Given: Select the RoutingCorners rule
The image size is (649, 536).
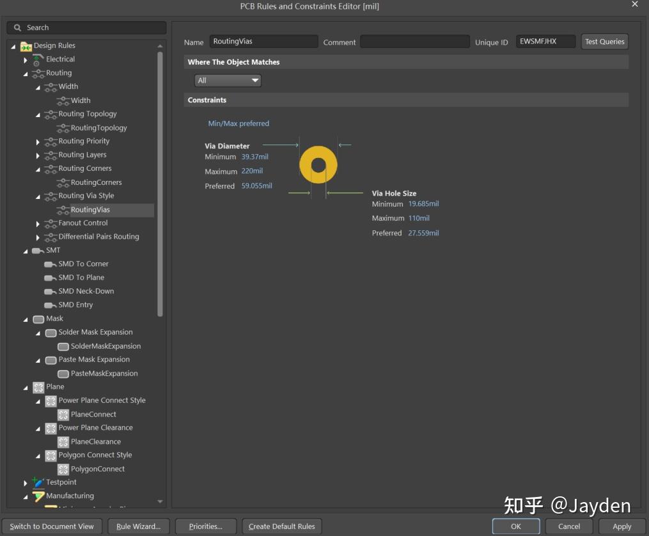Looking at the screenshot, I should point(96,182).
